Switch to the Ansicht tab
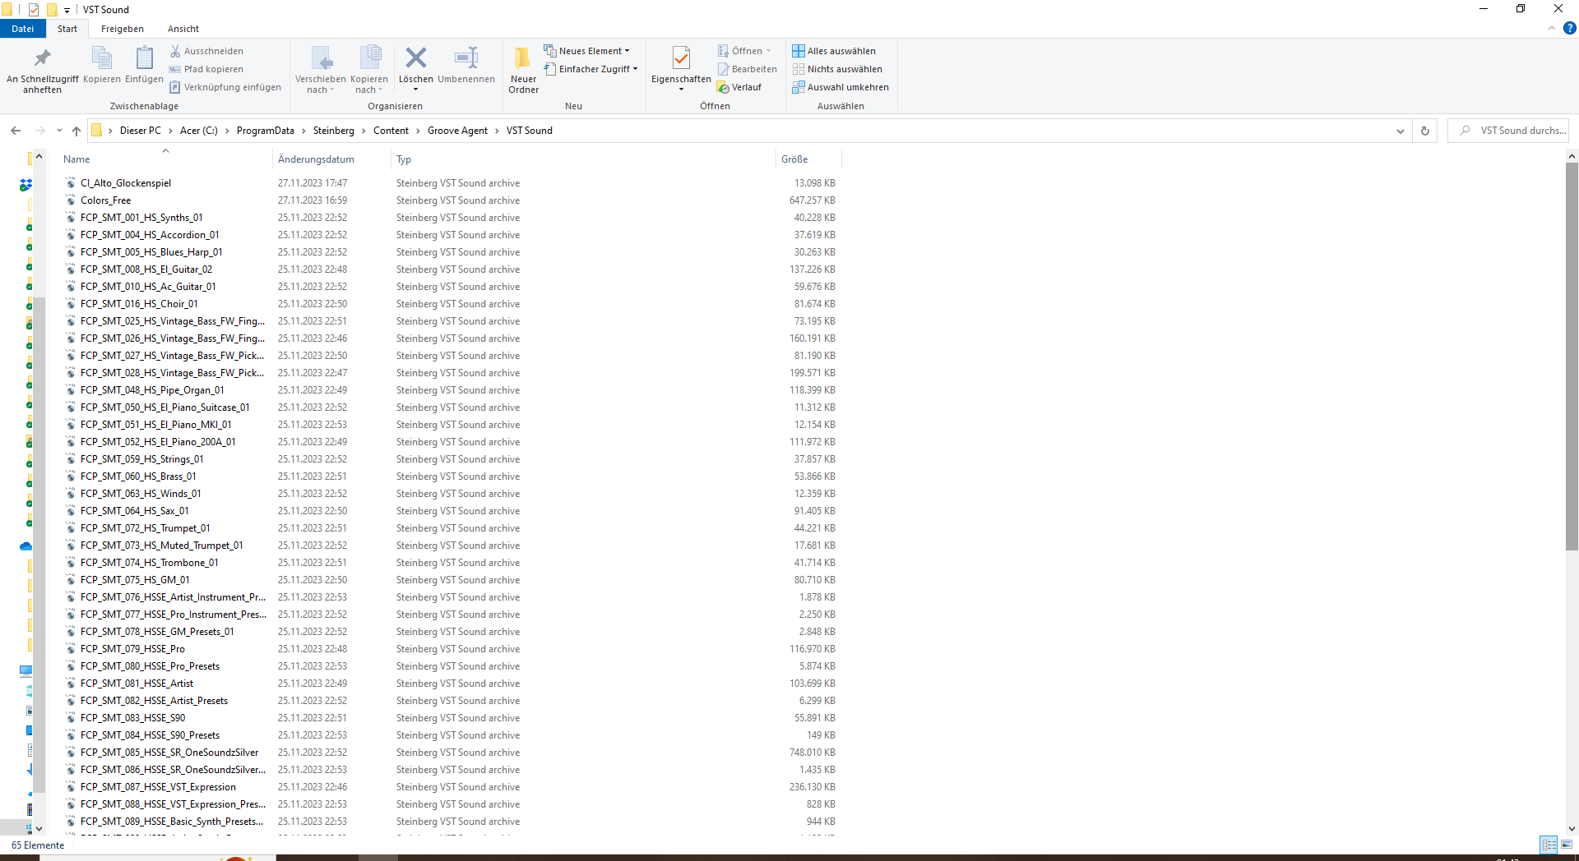Viewport: 1579px width, 861px height. pyautogui.click(x=183, y=29)
